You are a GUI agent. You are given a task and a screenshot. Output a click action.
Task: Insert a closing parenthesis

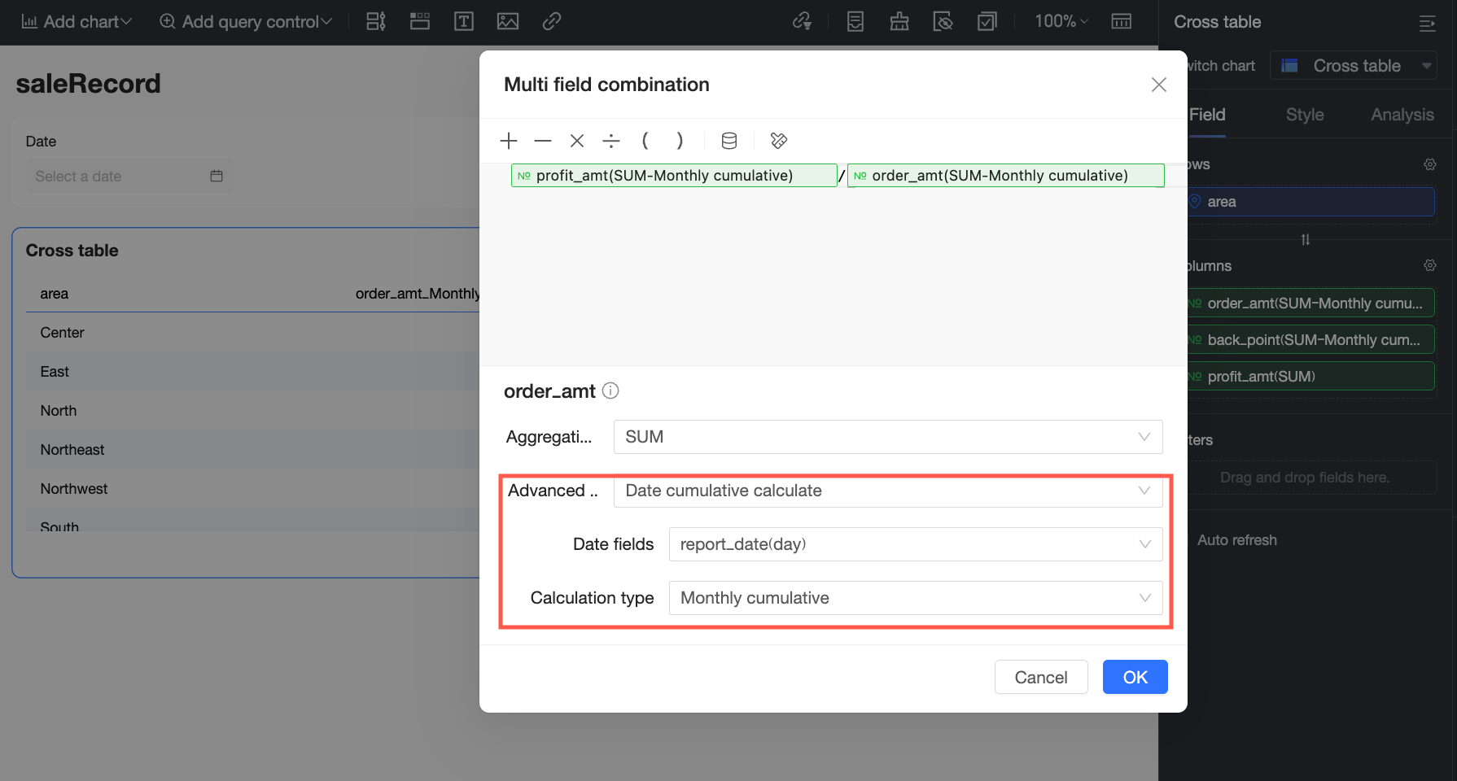pos(680,141)
